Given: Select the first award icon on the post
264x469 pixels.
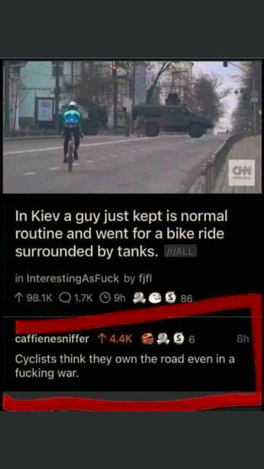Looking at the screenshot, I should point(138,298).
